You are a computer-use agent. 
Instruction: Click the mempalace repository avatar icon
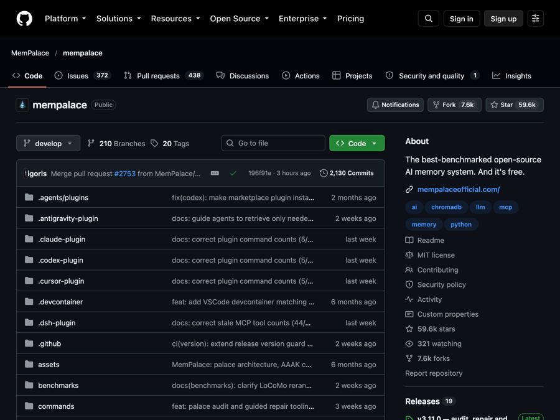[22, 105]
